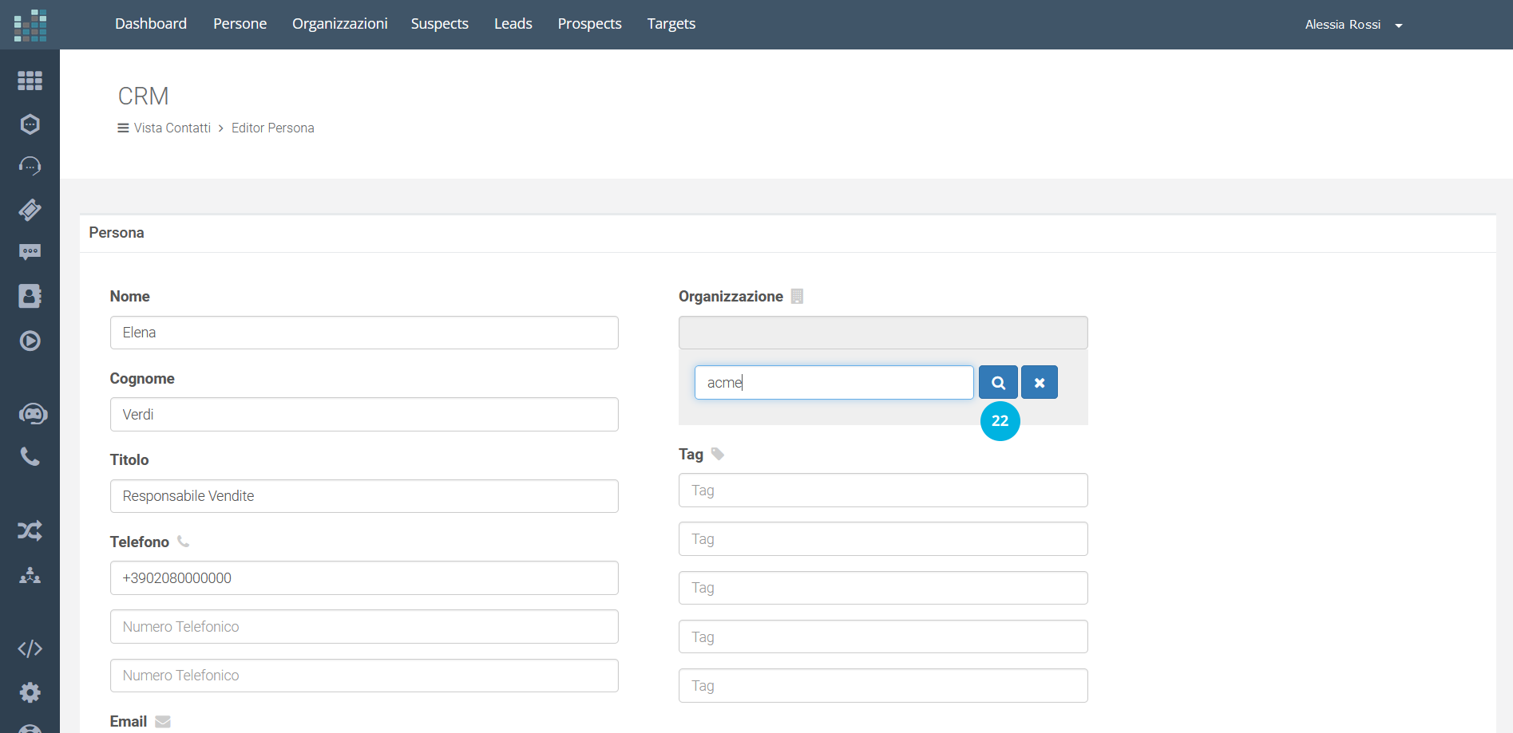Open the Leads menu item
1513x733 pixels.
point(513,24)
